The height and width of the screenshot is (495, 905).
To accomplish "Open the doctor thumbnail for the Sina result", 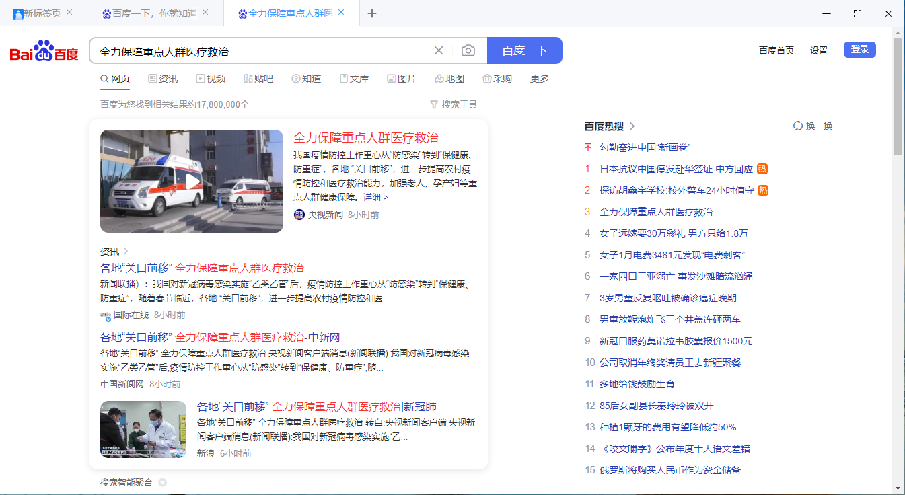I will 143,429.
